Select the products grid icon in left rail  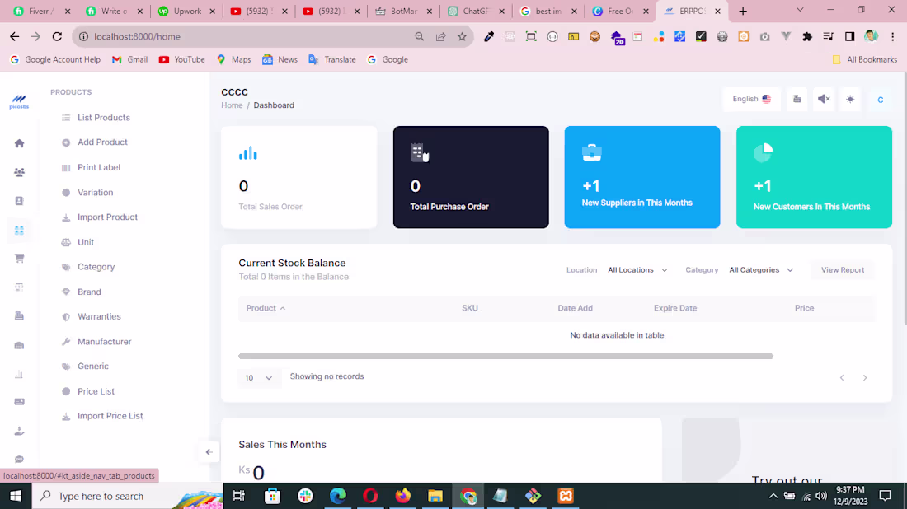click(x=19, y=230)
